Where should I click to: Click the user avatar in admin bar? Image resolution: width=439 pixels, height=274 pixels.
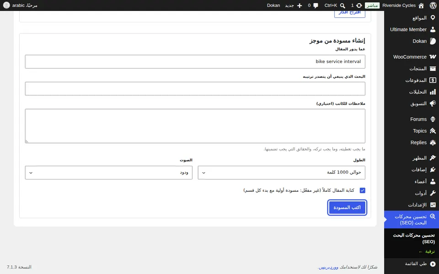(6, 5)
